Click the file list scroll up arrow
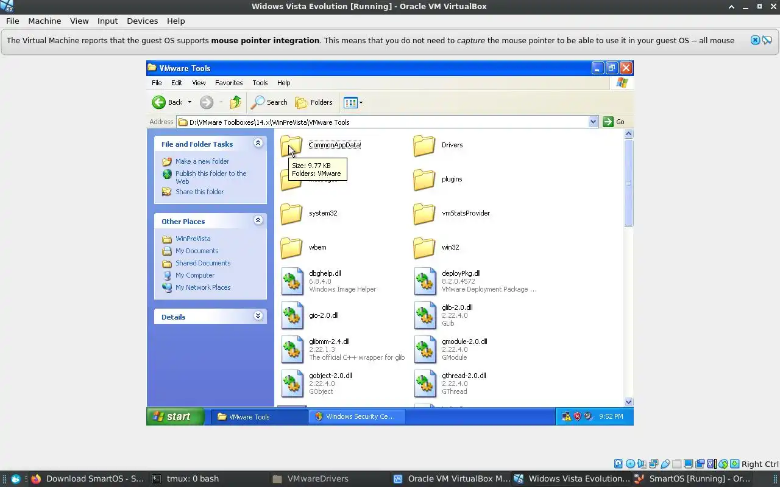The height and width of the screenshot is (487, 780). [629, 134]
